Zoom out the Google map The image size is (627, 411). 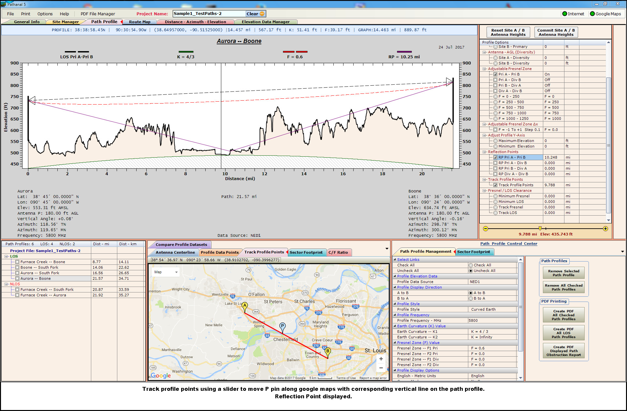point(381,368)
